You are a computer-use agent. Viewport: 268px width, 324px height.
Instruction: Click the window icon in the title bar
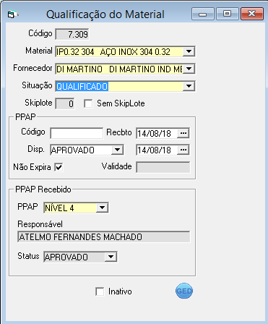tap(12, 14)
